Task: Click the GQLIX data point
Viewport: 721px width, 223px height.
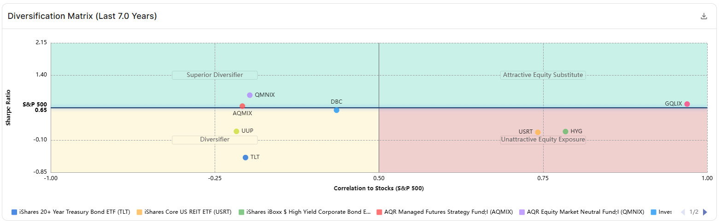Action: [x=687, y=104]
